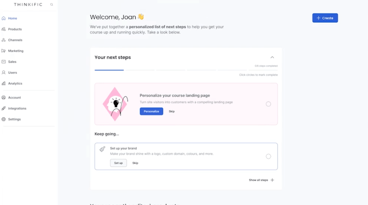Mark brand setup step complete circle

pos(268,157)
